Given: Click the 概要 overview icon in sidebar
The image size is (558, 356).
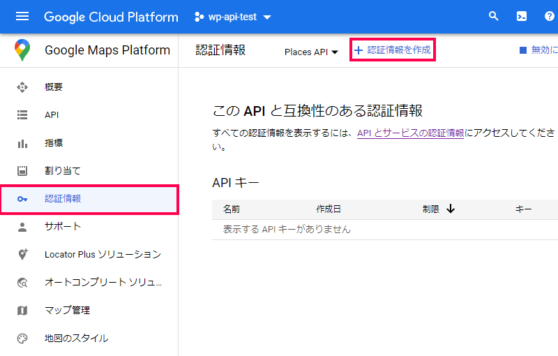Looking at the screenshot, I should click(22, 87).
